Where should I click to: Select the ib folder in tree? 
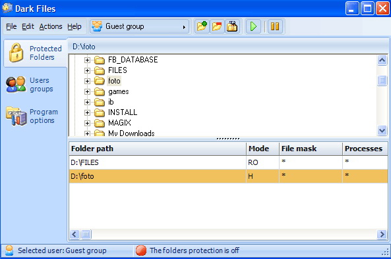[111, 102]
